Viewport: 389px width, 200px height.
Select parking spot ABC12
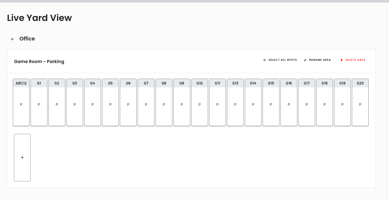[x=21, y=102]
